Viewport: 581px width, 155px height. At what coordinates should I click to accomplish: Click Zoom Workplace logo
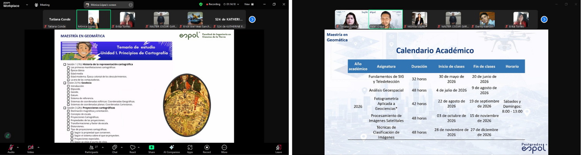11,4
